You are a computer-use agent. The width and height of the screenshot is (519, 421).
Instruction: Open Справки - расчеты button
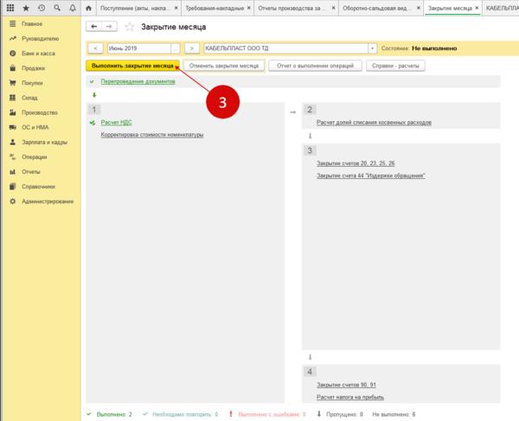[x=395, y=66]
